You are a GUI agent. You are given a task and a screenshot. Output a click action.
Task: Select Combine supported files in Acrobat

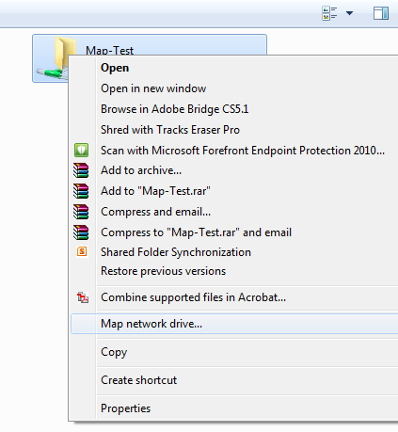(193, 297)
